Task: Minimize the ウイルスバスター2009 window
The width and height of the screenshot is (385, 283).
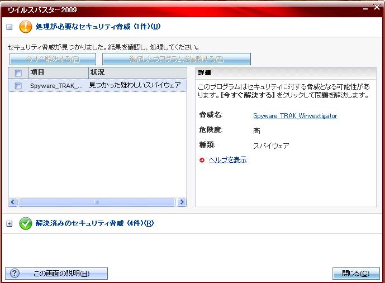Action: pos(365,8)
